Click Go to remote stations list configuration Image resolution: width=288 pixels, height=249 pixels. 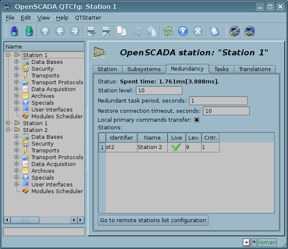pos(153,220)
